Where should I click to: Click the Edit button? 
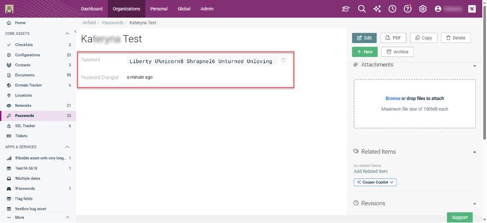(x=364, y=38)
